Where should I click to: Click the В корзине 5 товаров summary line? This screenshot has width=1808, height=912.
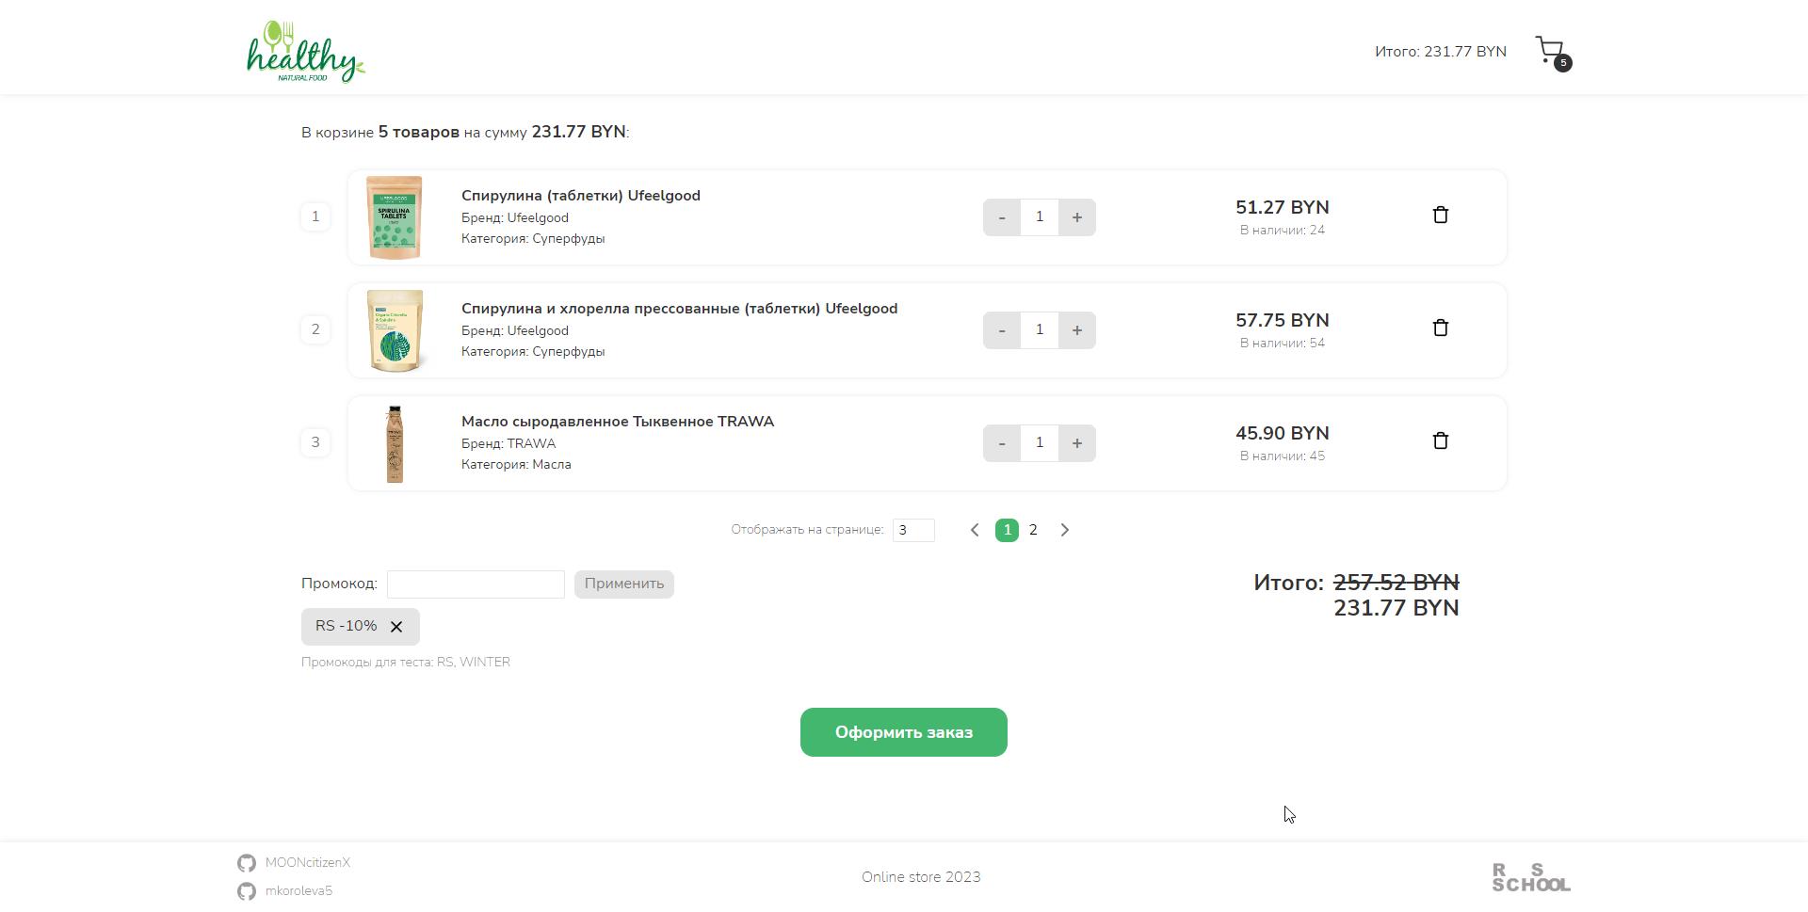tap(465, 132)
